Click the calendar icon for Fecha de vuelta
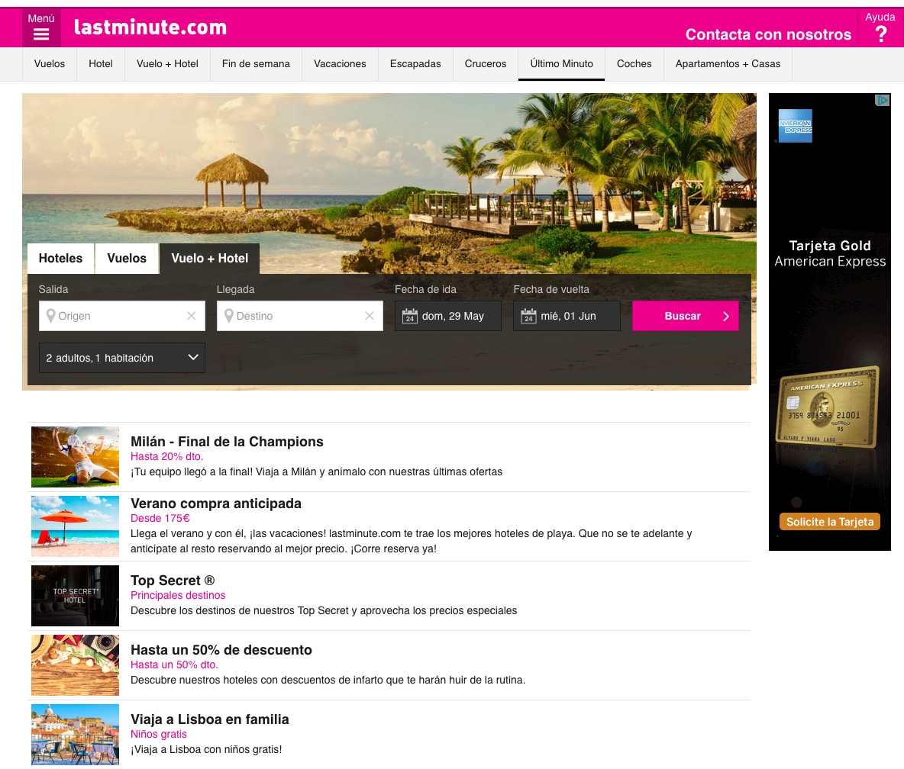 tap(528, 316)
